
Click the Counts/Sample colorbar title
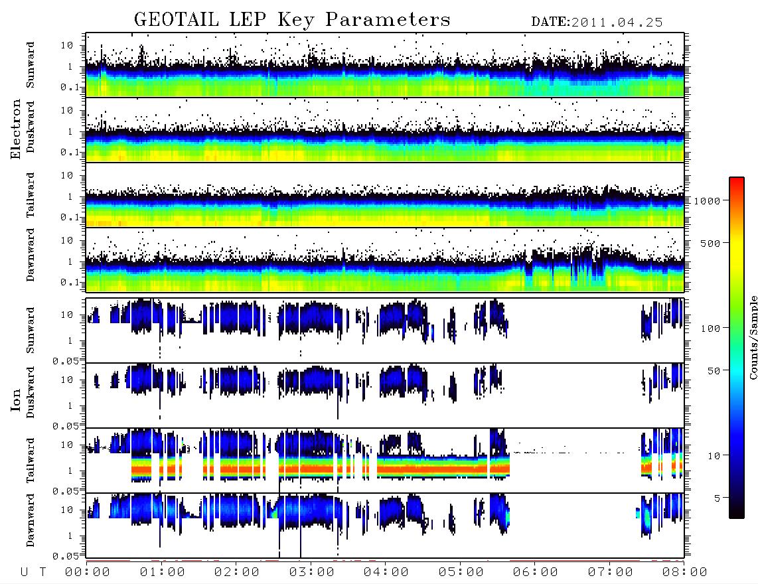[753, 337]
